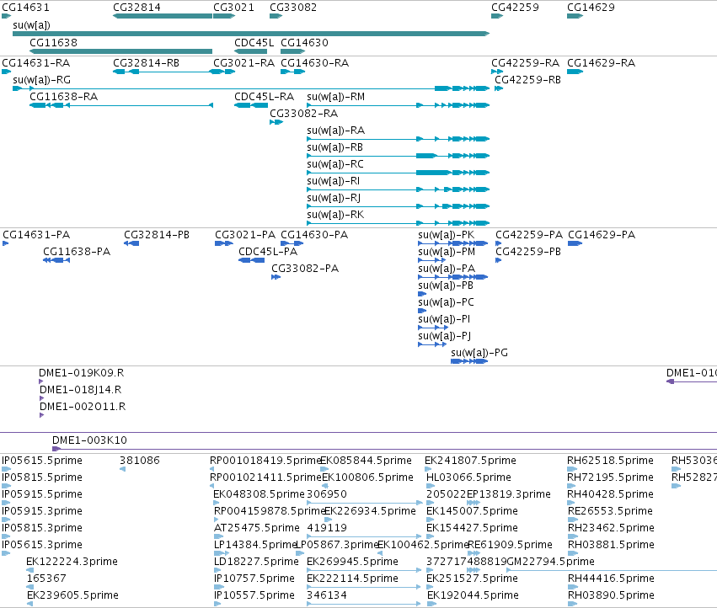Select EST EK085844.5prime label
This screenshot has height=608, width=717.
(366, 461)
